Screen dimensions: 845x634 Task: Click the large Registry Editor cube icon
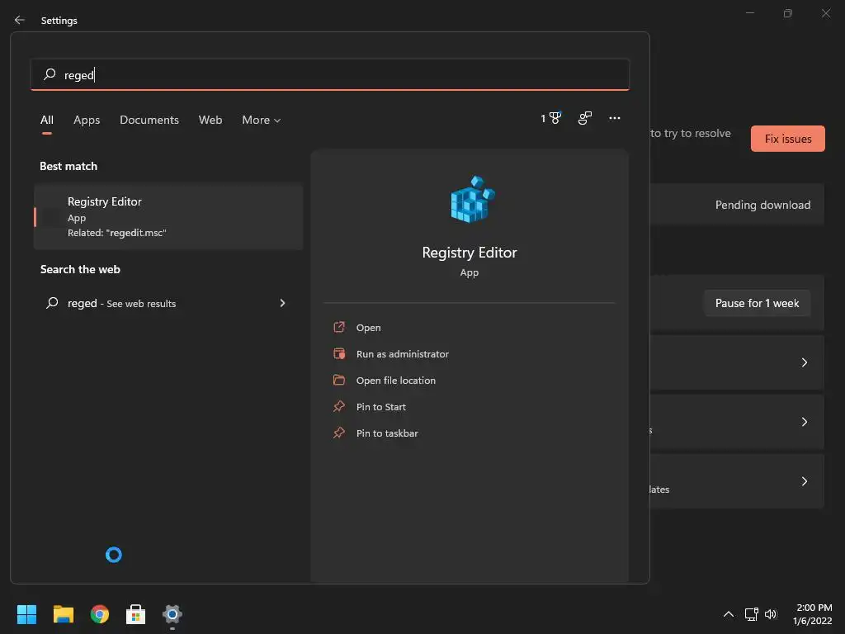click(x=472, y=199)
